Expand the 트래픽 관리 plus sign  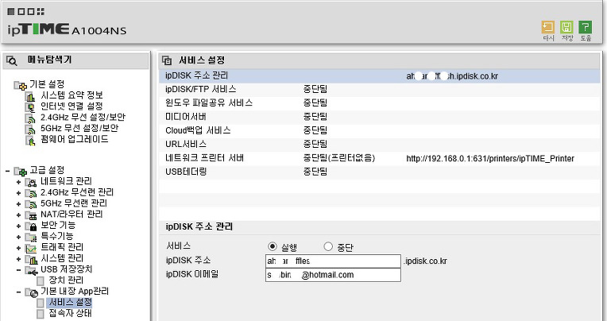tap(18, 248)
